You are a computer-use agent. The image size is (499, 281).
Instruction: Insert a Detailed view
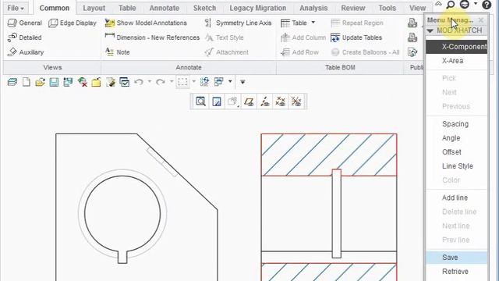(24, 37)
